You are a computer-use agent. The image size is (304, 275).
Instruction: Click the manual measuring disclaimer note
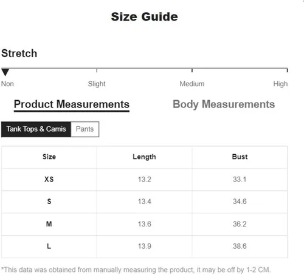[x=136, y=270]
